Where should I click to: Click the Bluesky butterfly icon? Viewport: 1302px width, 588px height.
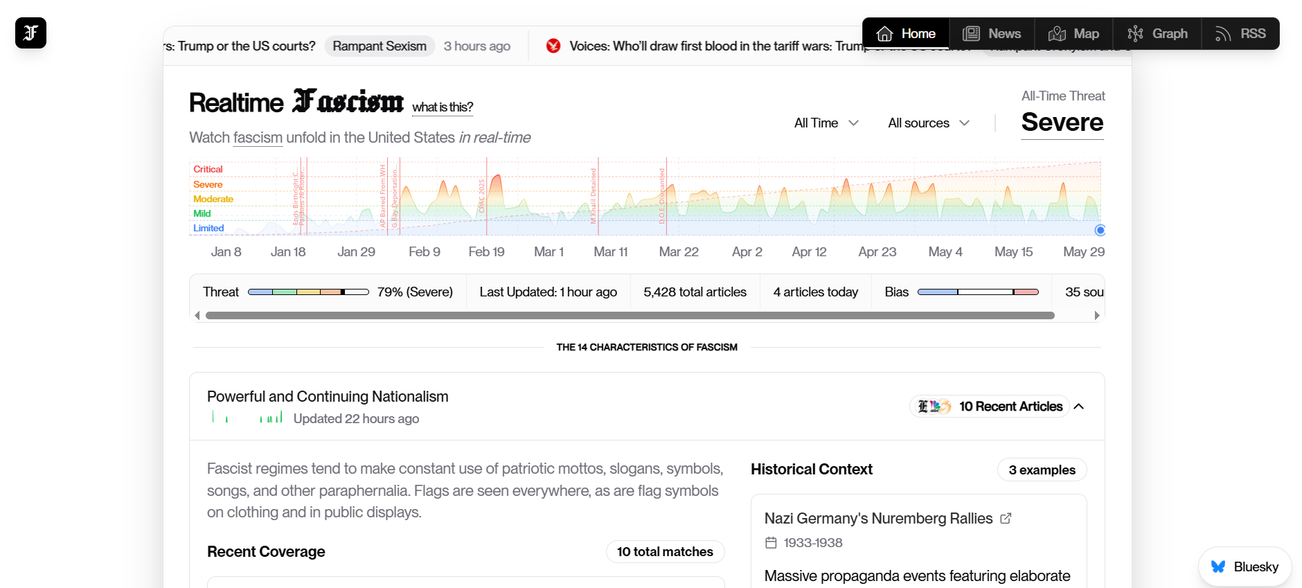(1218, 567)
